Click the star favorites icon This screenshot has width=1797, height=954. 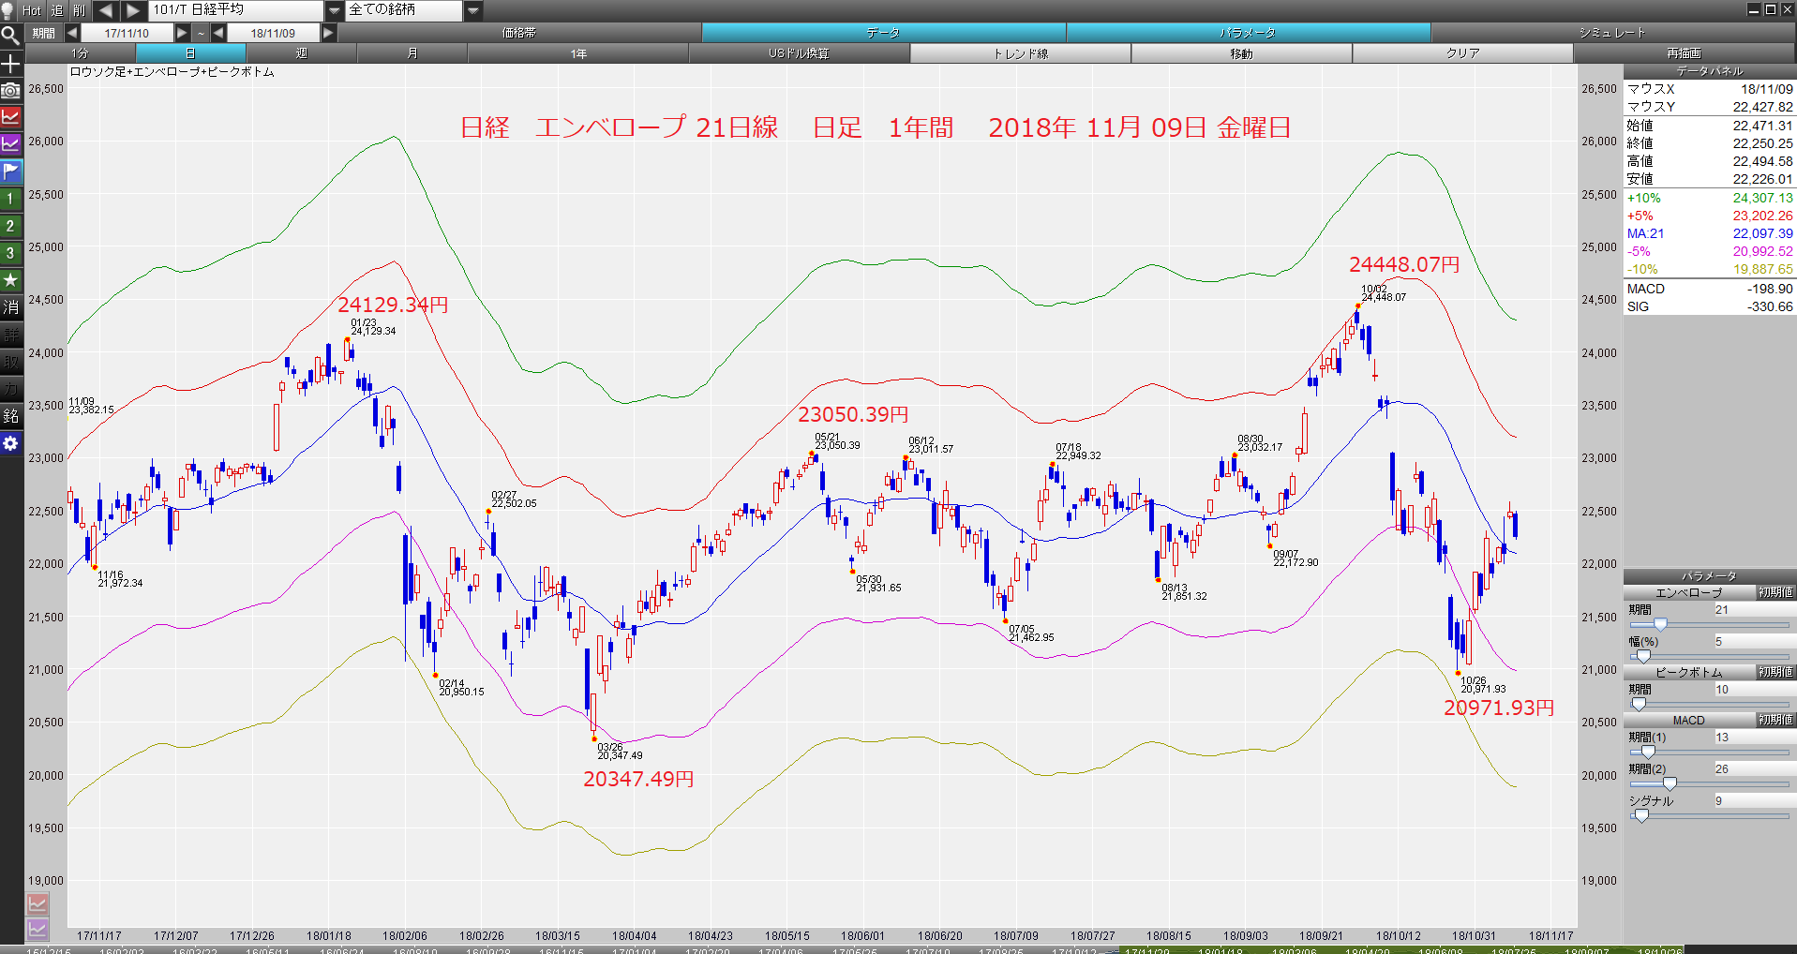click(x=10, y=281)
